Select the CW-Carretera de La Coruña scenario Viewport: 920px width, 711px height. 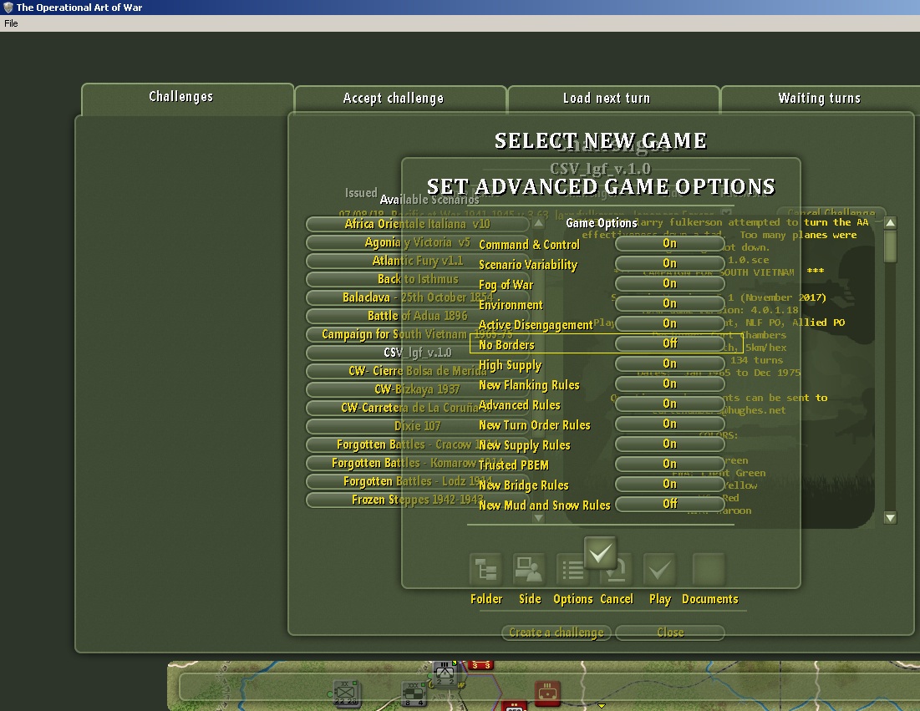pyautogui.click(x=417, y=408)
